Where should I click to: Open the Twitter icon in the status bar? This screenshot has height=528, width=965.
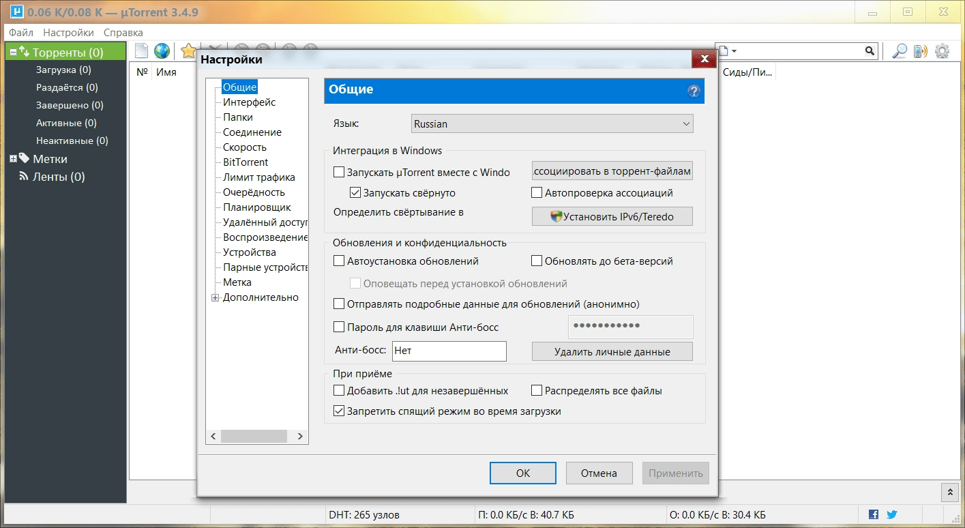[x=891, y=514]
